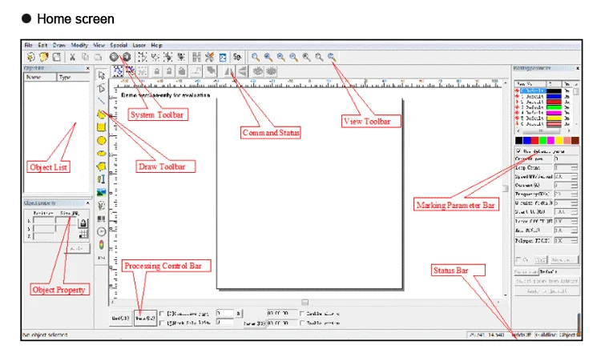Pick the brown color swatch in palette row
Image resolution: width=601 pixels, height=357 pixels.
[x=575, y=141]
